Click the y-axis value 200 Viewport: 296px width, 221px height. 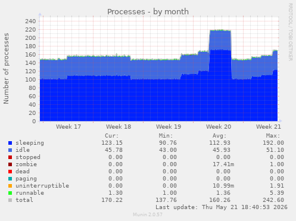(30, 38)
